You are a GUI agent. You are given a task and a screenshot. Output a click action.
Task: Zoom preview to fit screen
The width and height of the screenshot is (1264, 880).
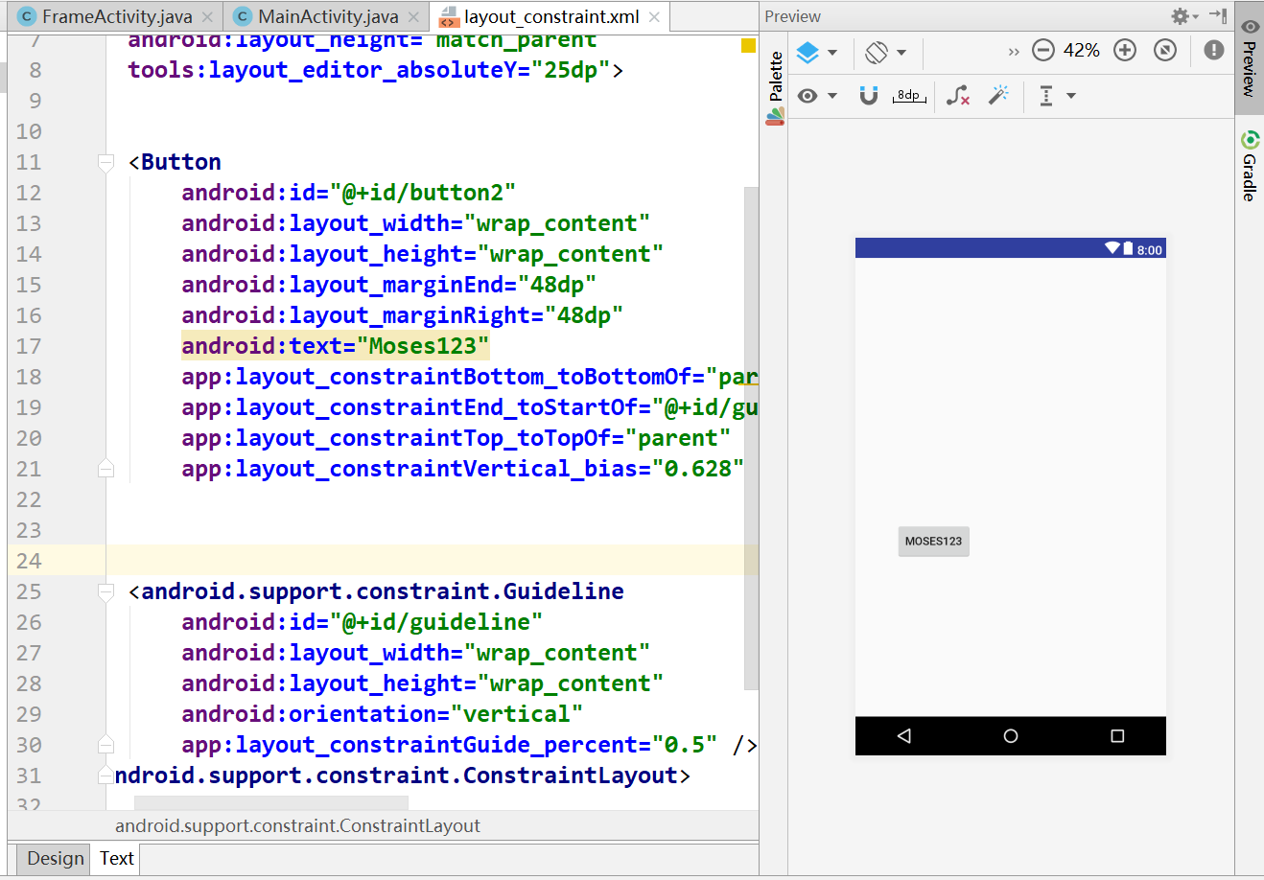(x=1165, y=51)
